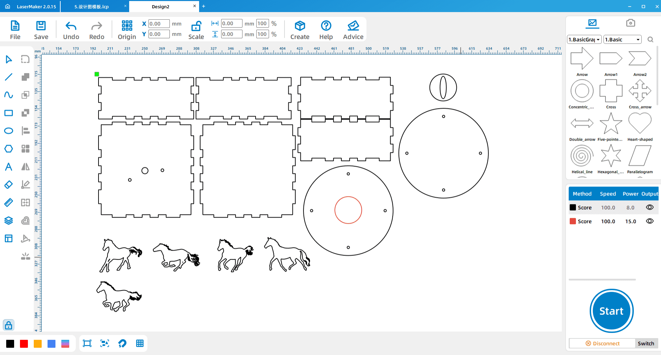Open the image library panel tab

pyautogui.click(x=592, y=23)
